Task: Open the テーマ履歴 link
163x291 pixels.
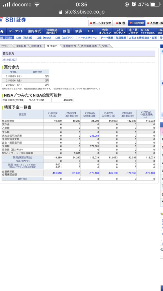Action: coord(107,38)
